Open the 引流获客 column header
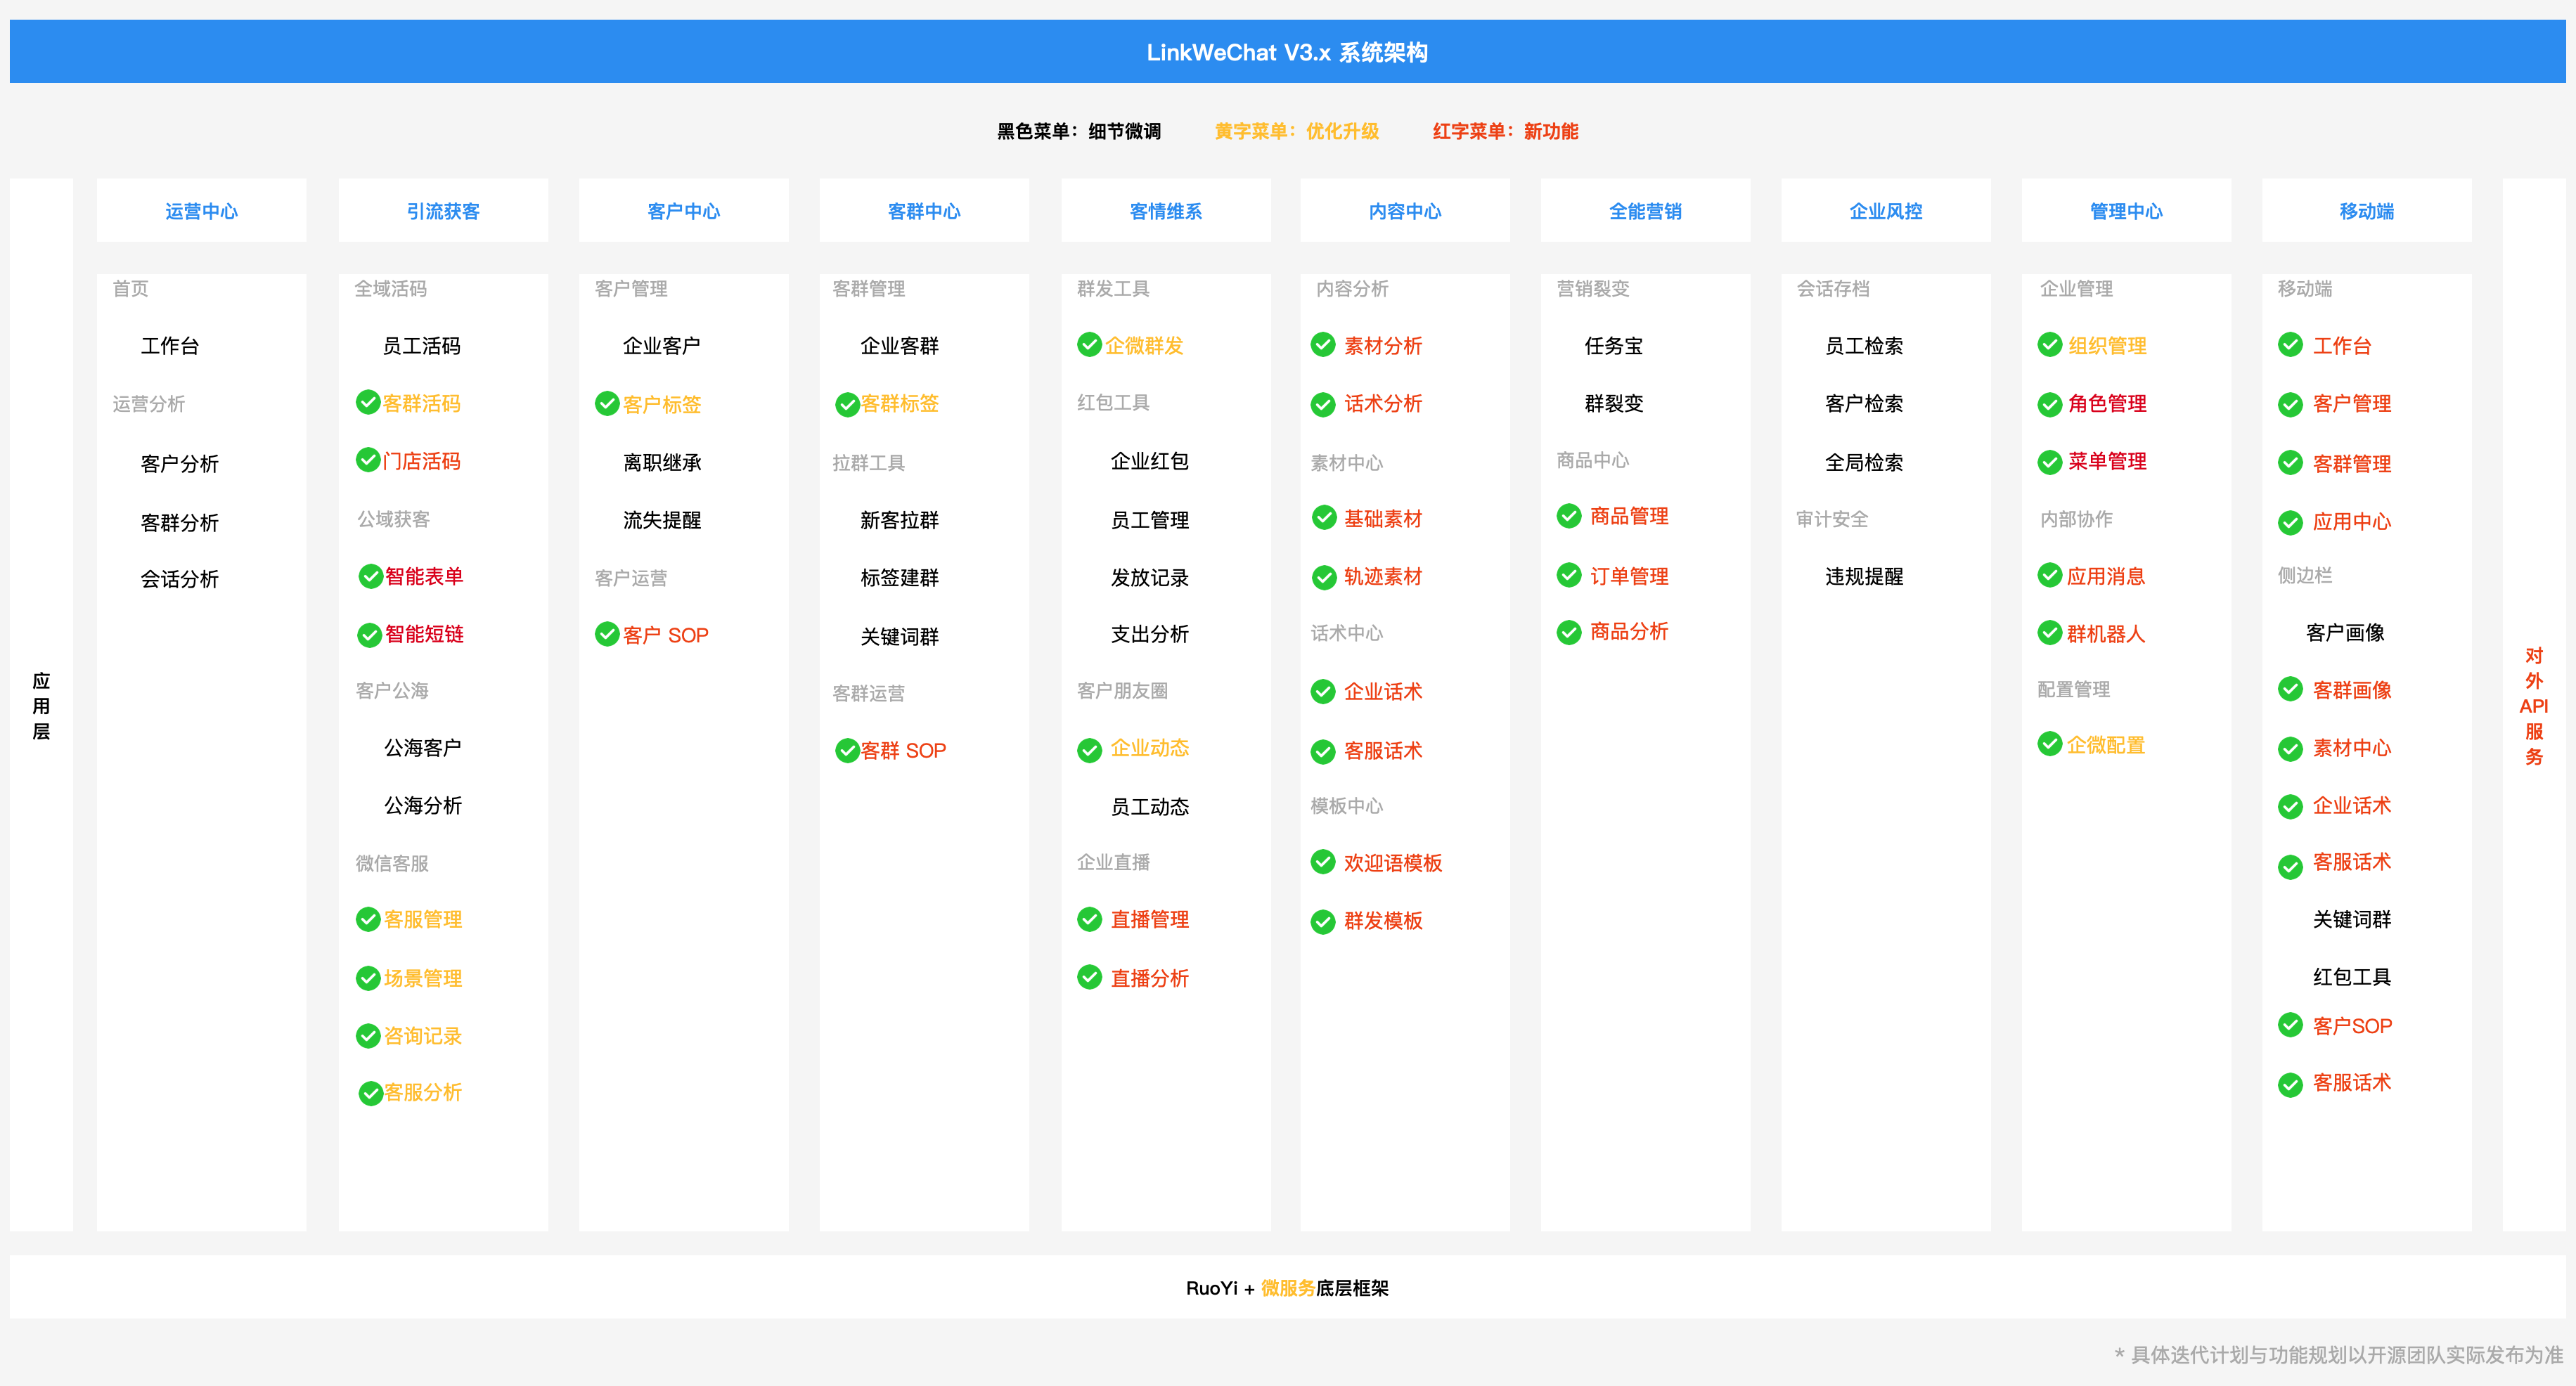Screen dimensions: 2576x1386 pos(443,211)
